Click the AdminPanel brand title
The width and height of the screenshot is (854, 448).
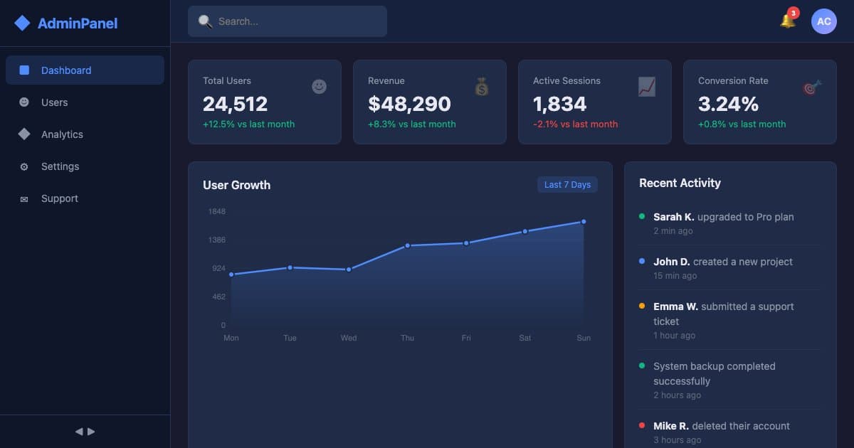(x=78, y=23)
